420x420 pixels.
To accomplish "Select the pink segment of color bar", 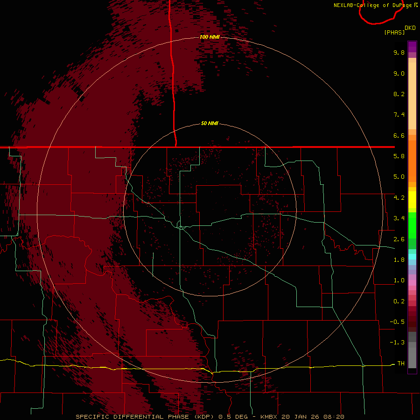I will tap(412, 283).
